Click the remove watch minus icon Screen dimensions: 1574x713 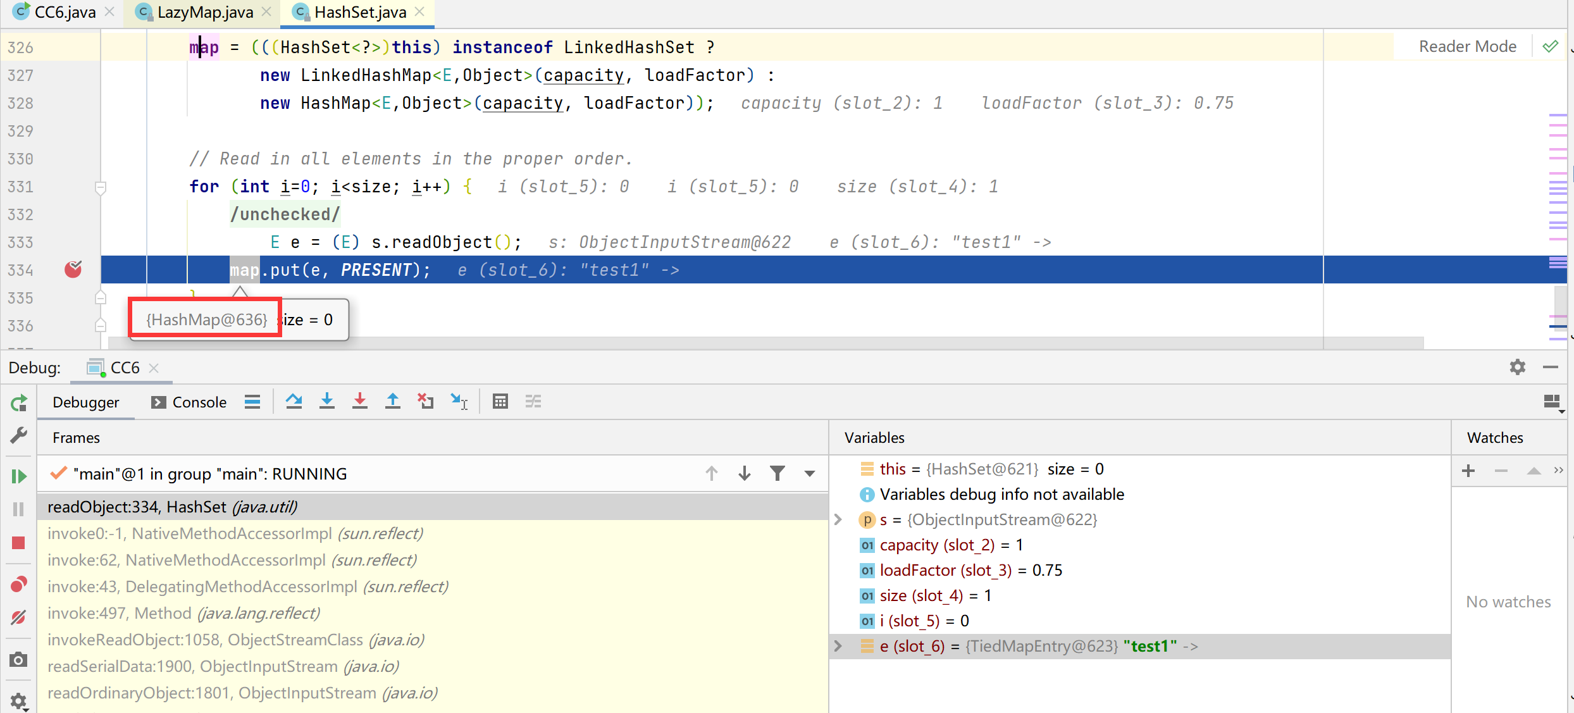[1501, 471]
